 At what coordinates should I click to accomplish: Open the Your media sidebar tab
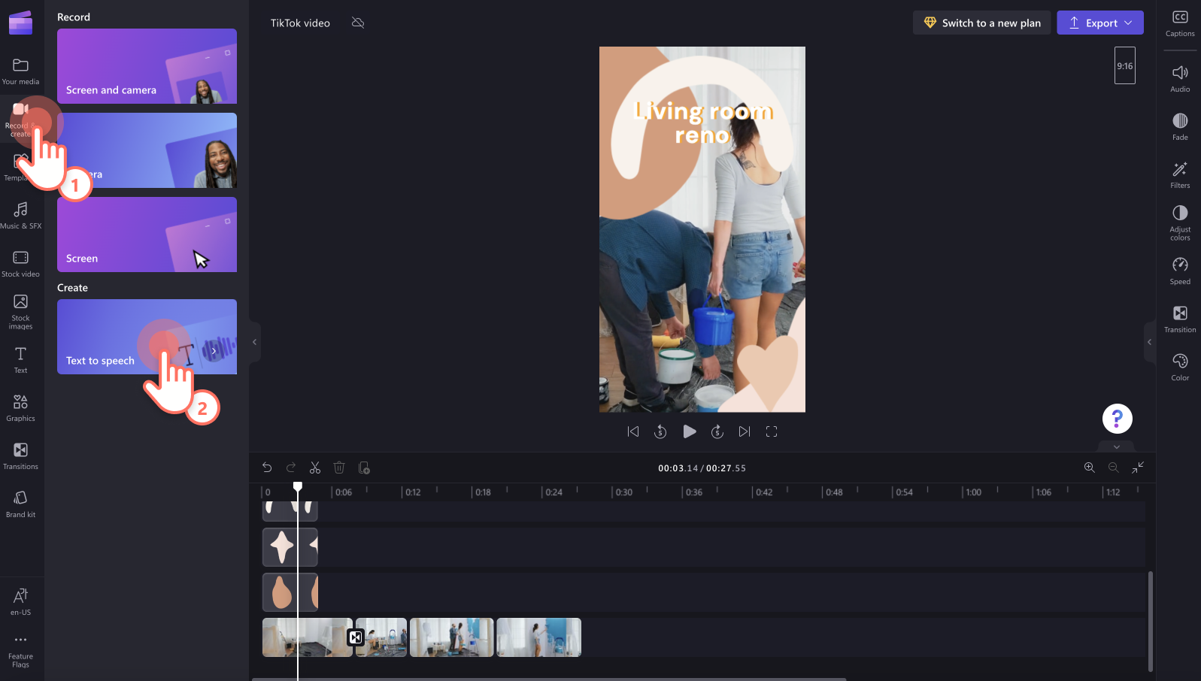[x=21, y=71]
